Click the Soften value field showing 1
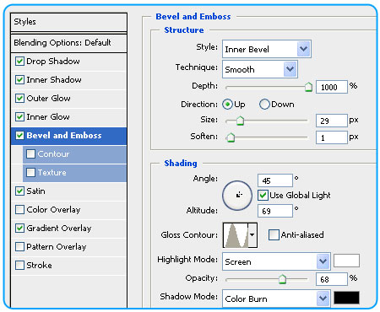The width and height of the screenshot is (380, 312). pyautogui.click(x=332, y=137)
